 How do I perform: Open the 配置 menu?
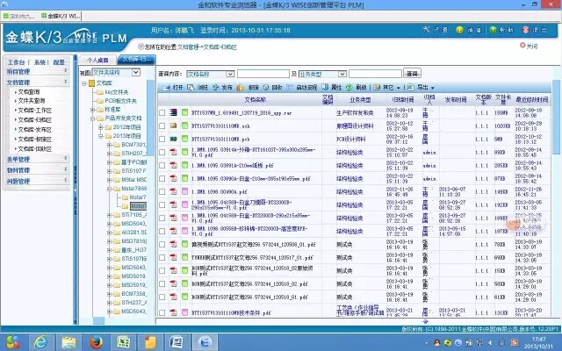59,62
